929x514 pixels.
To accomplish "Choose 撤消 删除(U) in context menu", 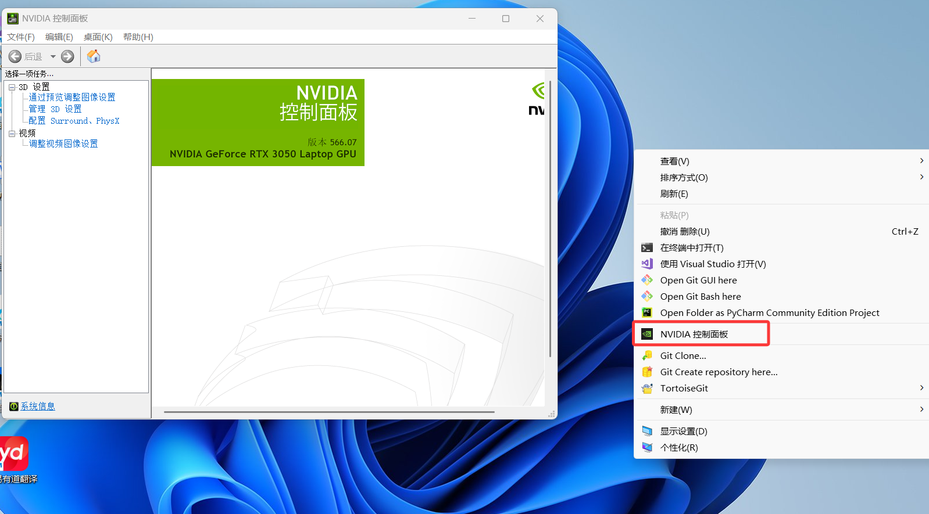I will click(x=781, y=232).
